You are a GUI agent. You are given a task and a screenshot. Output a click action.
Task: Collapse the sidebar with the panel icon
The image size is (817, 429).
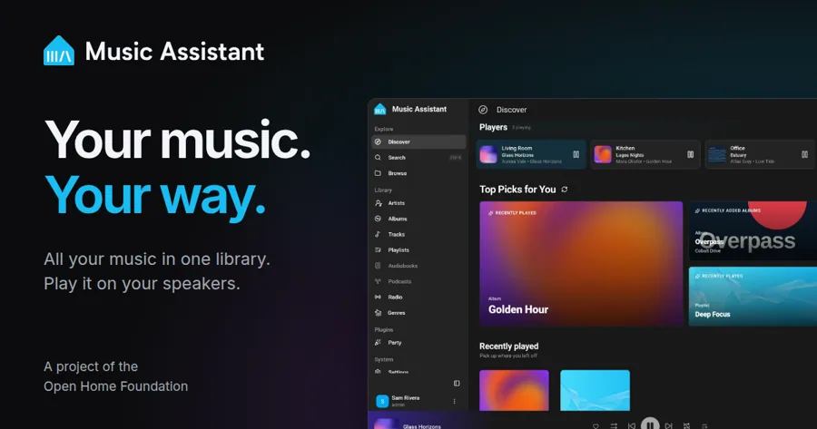[x=457, y=383]
